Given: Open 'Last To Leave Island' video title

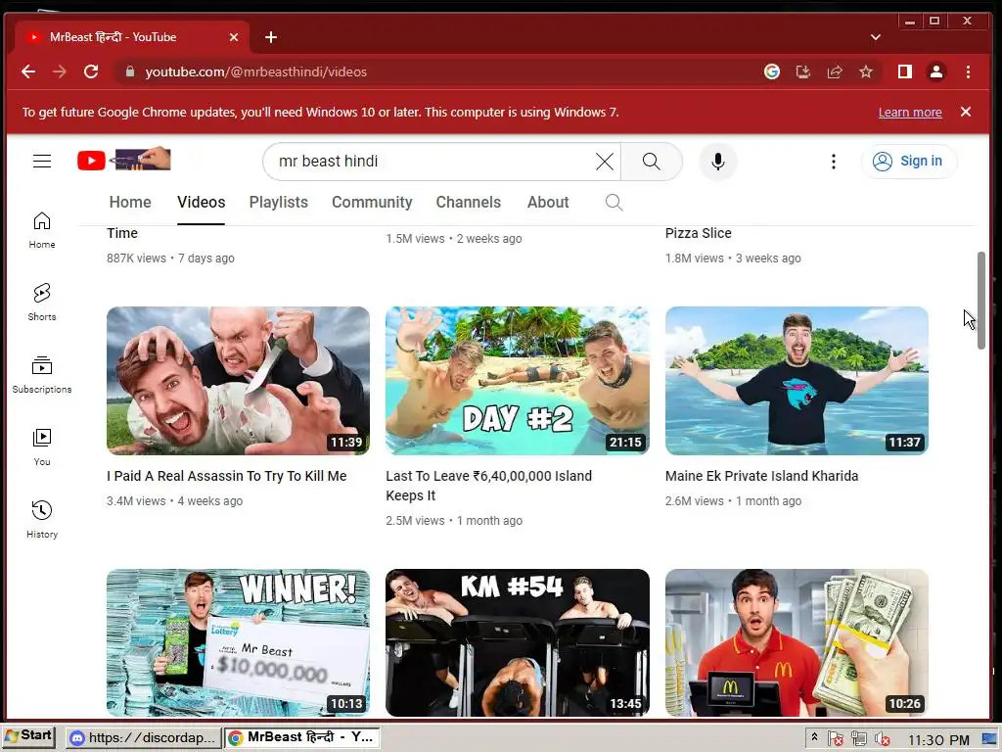Looking at the screenshot, I should [489, 486].
